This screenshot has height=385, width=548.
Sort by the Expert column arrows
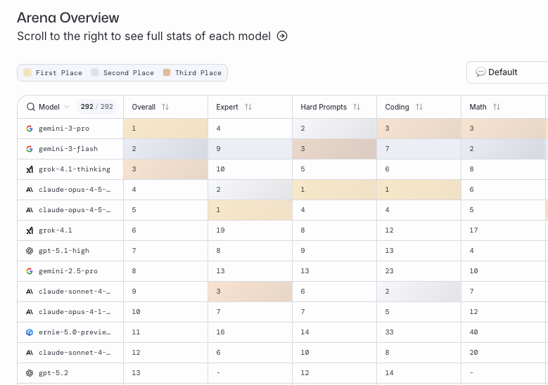[x=248, y=107]
